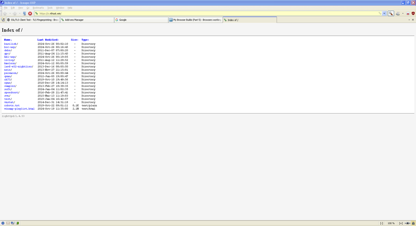Sort listing by Name column
The height and width of the screenshot is (226, 416).
pos(7,40)
